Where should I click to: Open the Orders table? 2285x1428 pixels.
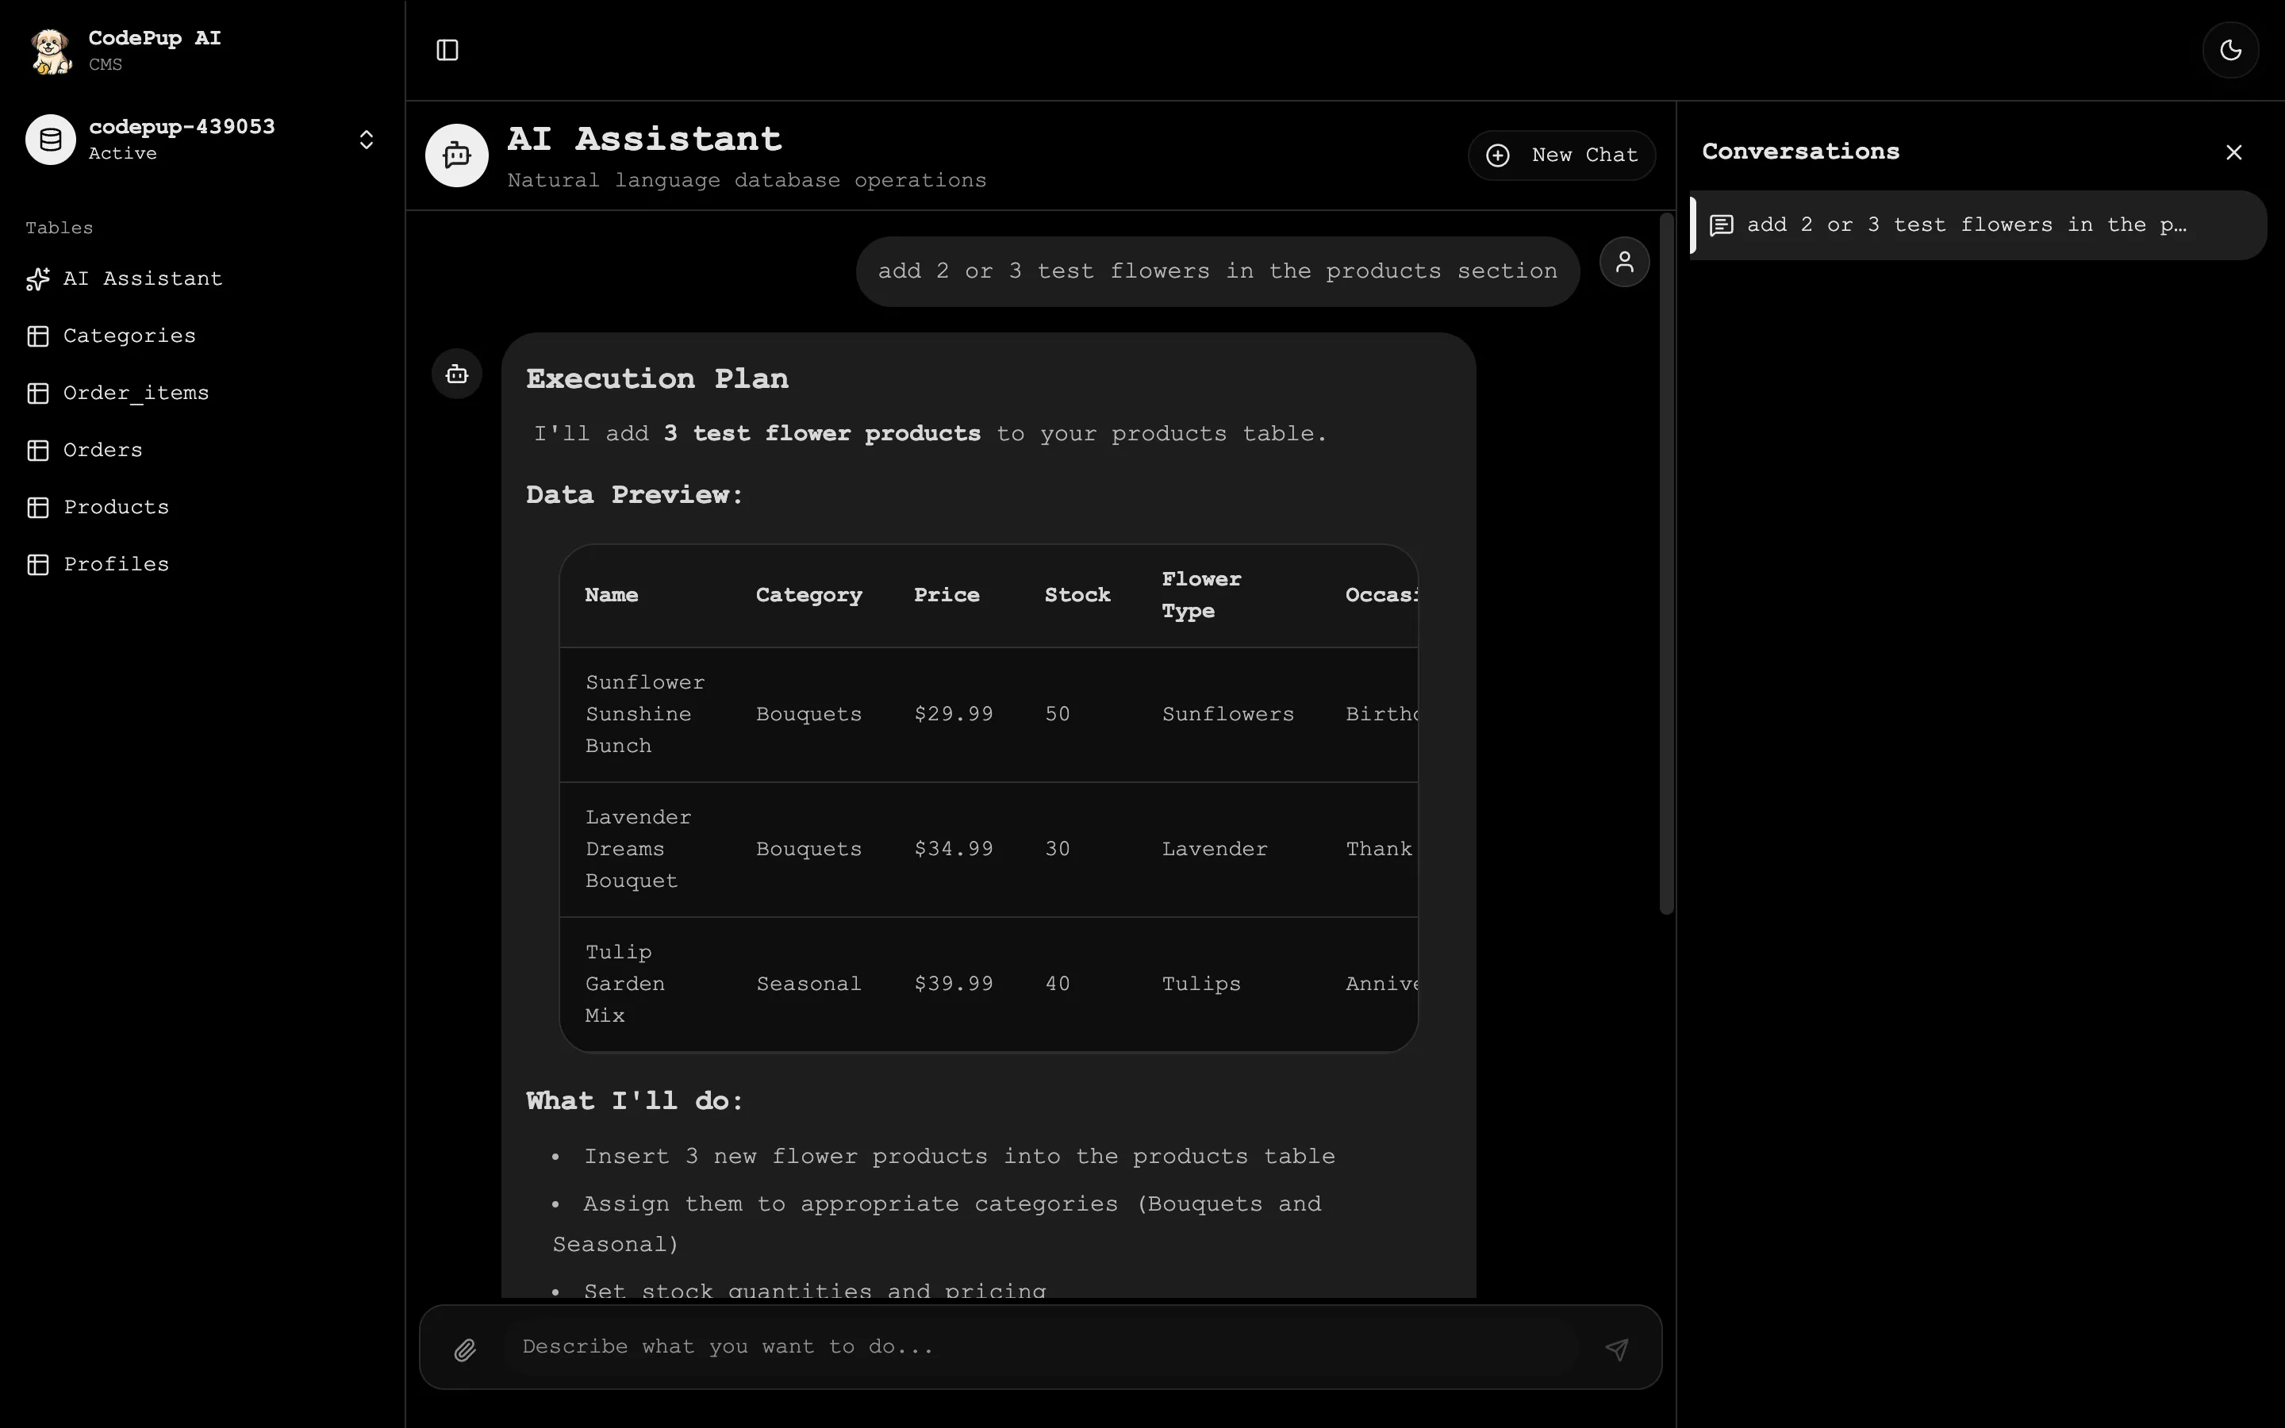(103, 450)
